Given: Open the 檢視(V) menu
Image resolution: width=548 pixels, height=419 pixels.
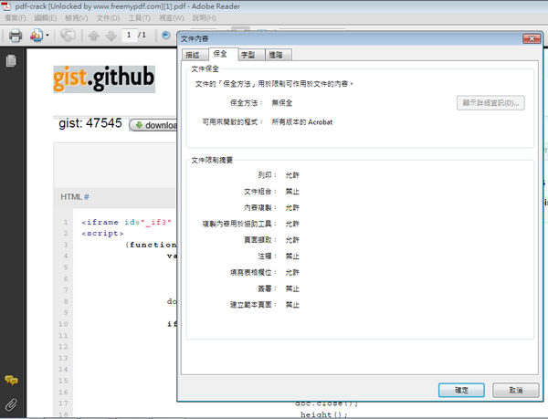Looking at the screenshot, I should 77,18.
